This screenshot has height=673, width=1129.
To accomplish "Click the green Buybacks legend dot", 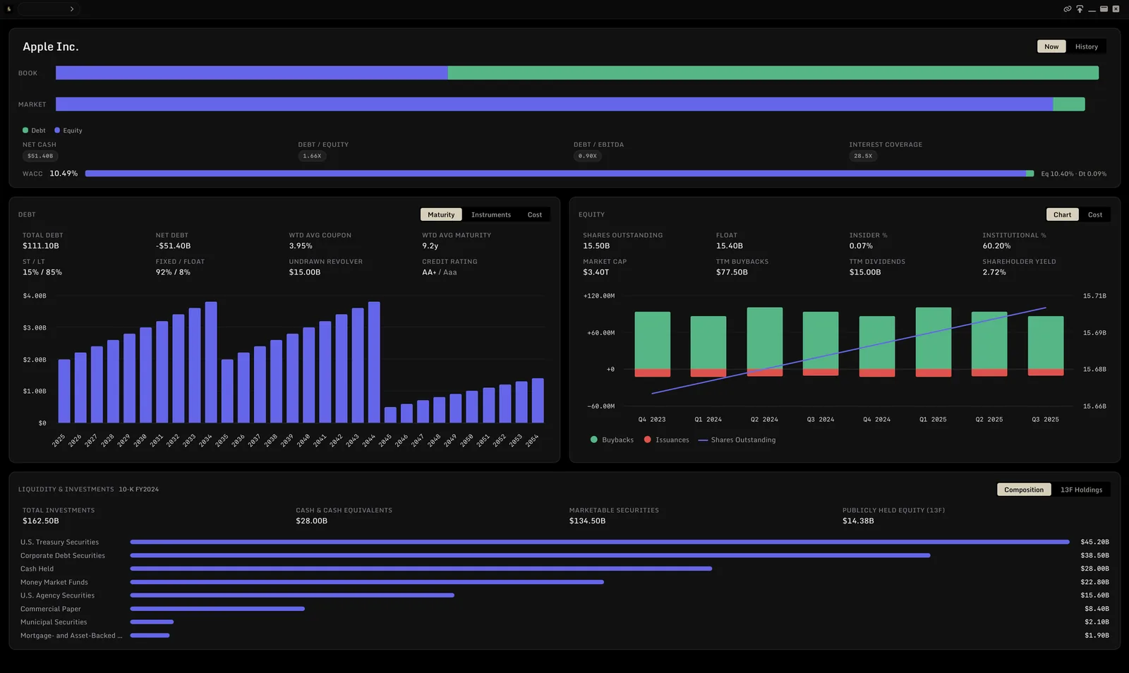I will pyautogui.click(x=594, y=439).
